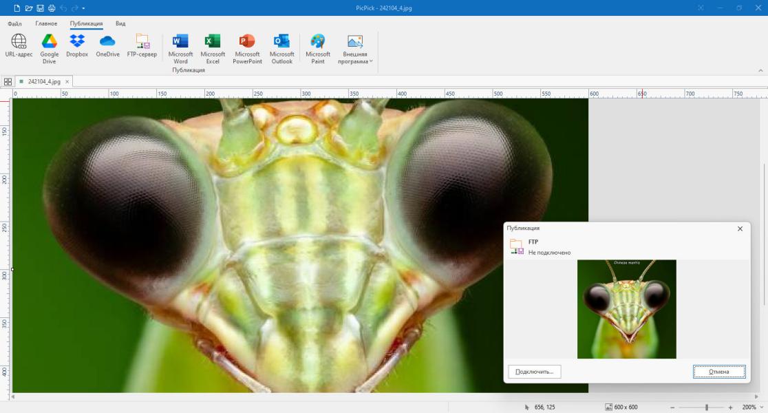This screenshot has height=413, width=768.
Task: Collapse the ribbon with chevron
Action: pos(760,70)
